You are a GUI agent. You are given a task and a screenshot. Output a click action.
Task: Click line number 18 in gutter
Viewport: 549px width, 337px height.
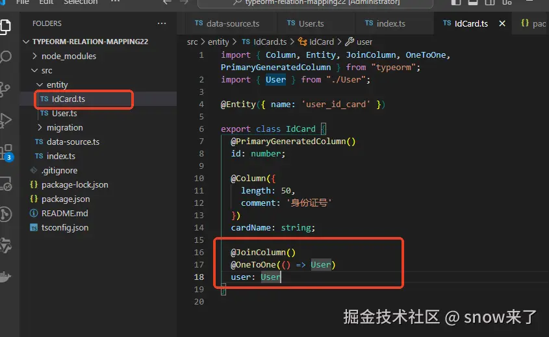tap(199, 277)
